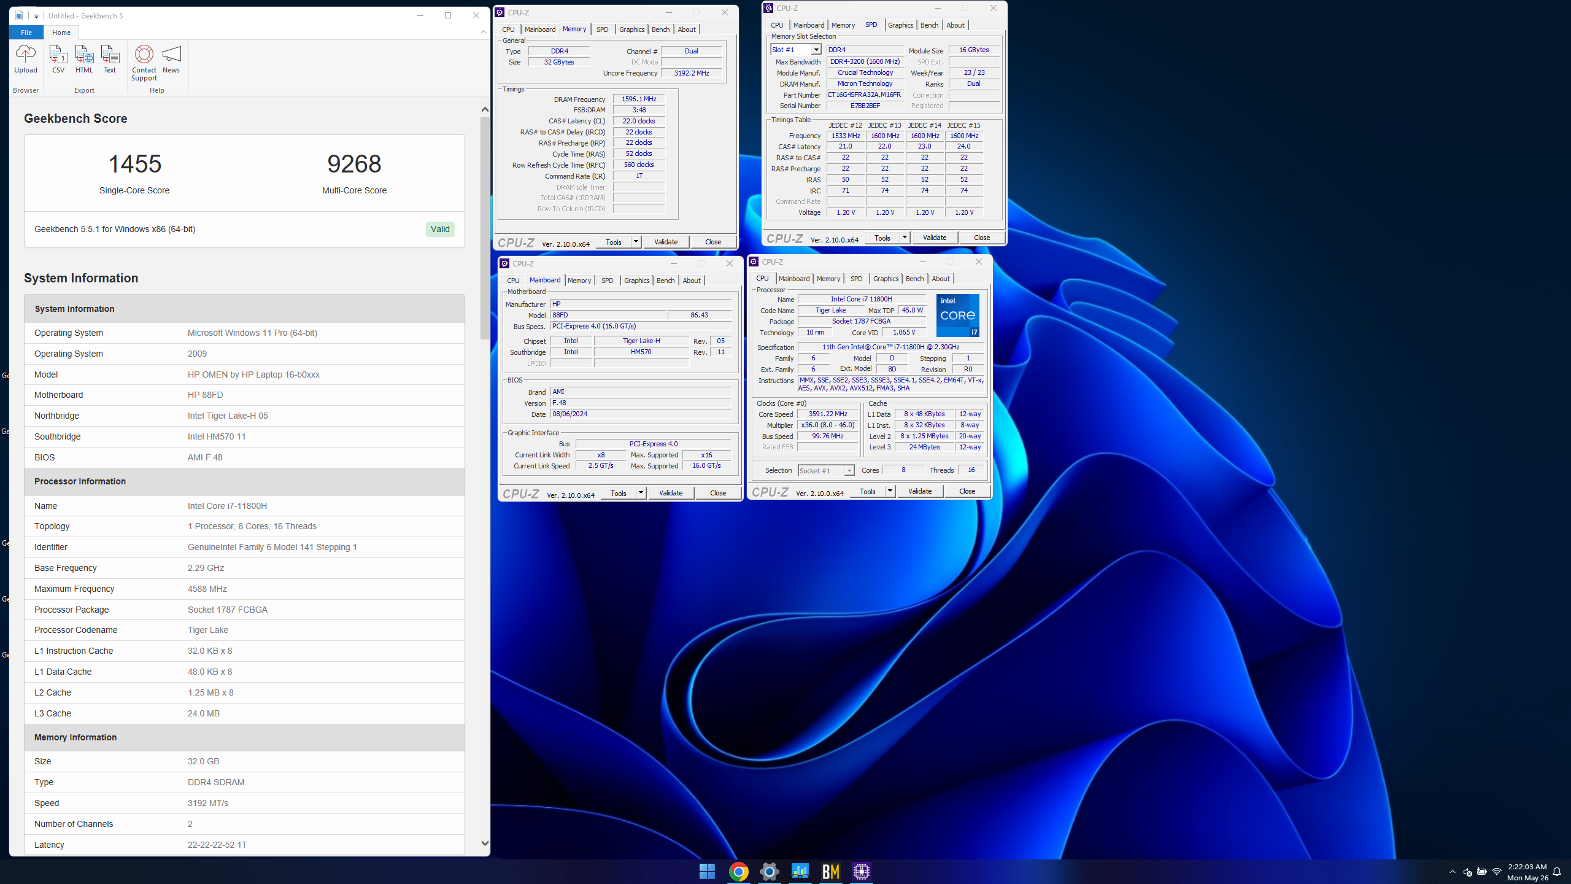Click the Geekbench app icon in title bar
Image resolution: width=1571 pixels, height=884 pixels.
[19, 15]
